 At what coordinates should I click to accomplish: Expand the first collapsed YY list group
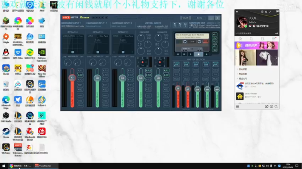237,69
